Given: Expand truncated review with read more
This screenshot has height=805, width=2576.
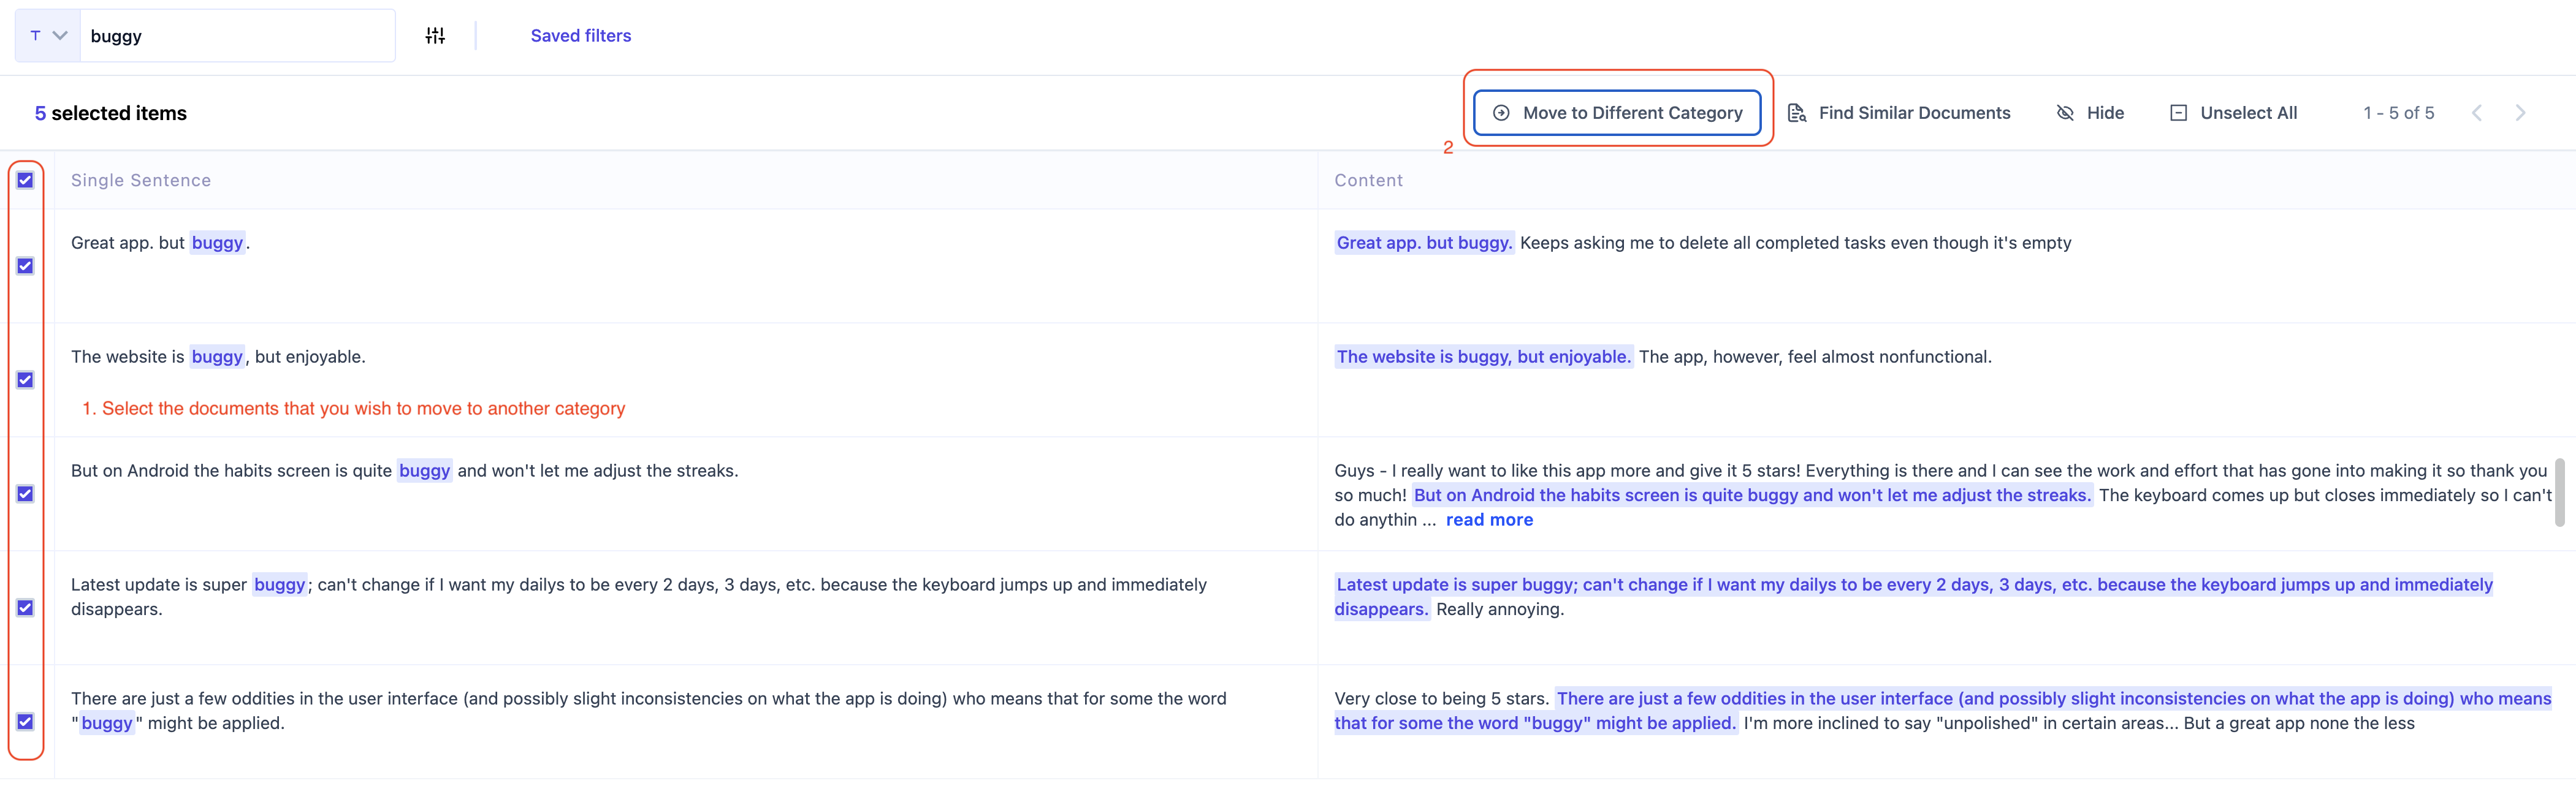Looking at the screenshot, I should point(1489,520).
